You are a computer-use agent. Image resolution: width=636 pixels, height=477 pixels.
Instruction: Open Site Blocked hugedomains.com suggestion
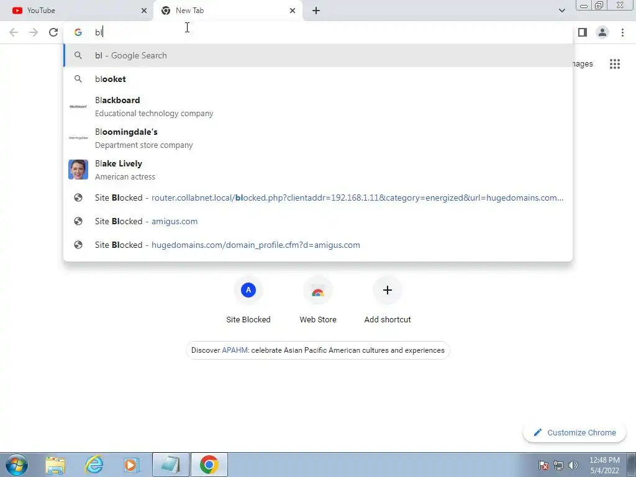(318, 245)
